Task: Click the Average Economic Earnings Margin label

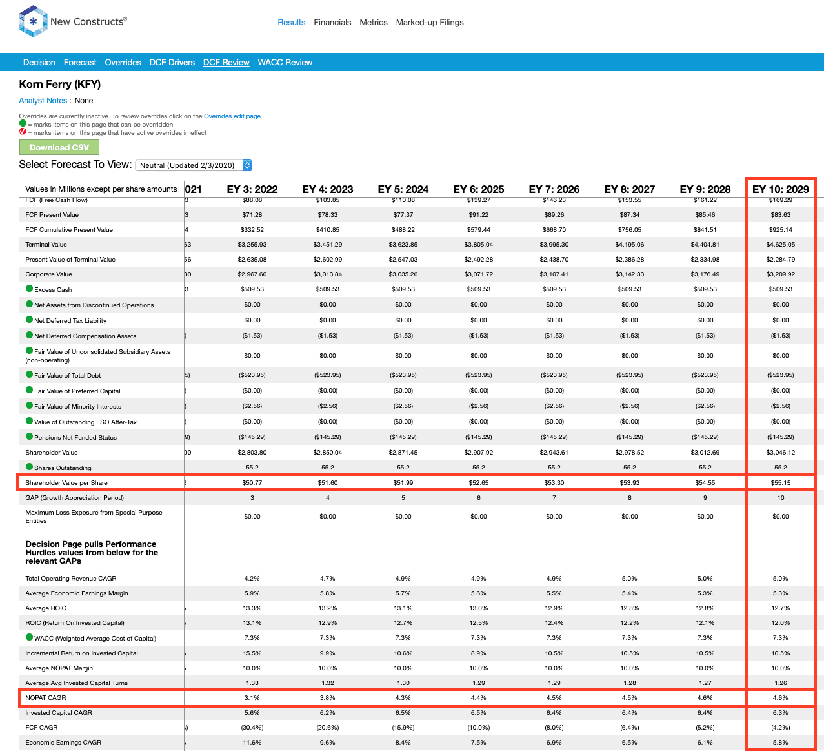Action: 77,593
